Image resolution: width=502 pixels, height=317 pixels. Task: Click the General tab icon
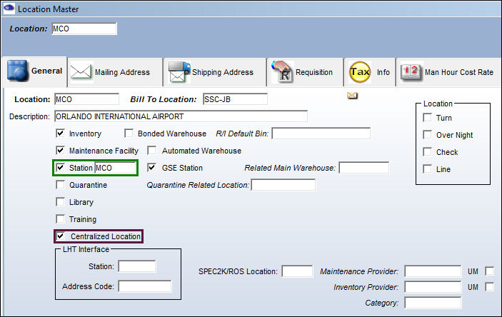[x=18, y=70]
